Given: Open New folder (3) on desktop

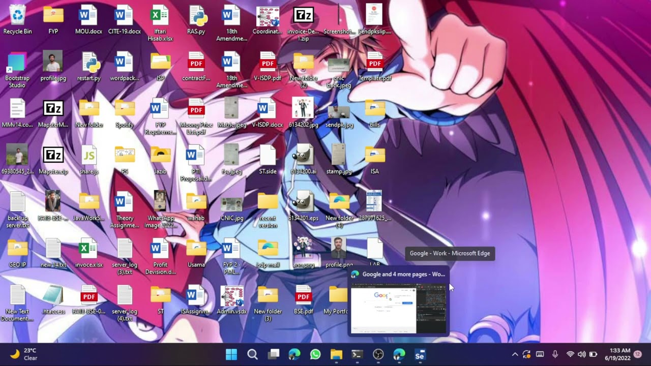Looking at the screenshot, I should 268,304.
